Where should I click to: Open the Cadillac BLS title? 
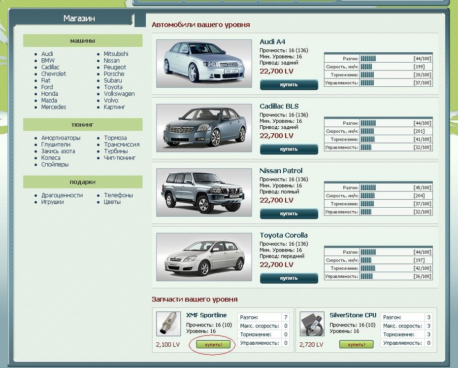(279, 107)
